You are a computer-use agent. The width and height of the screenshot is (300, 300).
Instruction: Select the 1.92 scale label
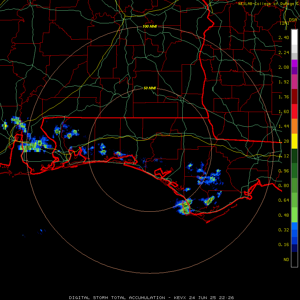284,82
